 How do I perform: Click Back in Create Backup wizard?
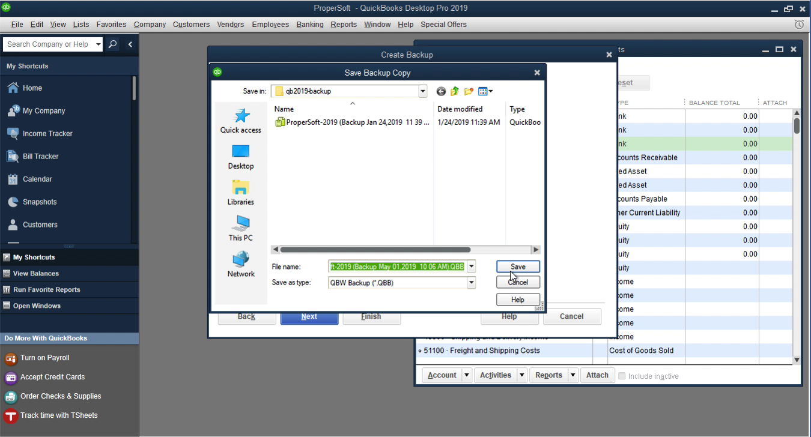click(x=246, y=316)
